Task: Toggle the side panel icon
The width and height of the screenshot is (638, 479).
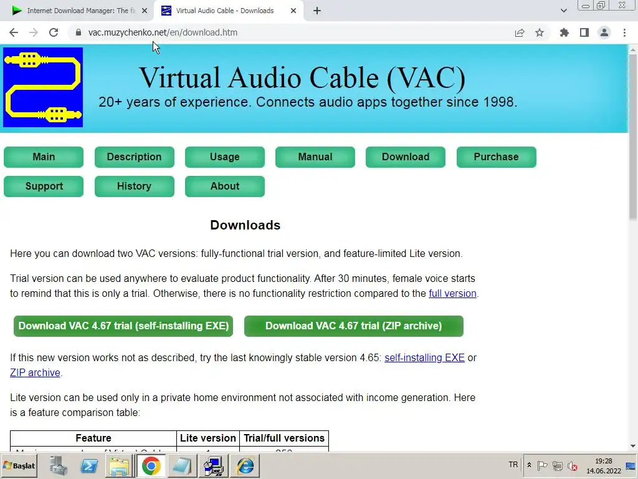Action: [x=584, y=32]
